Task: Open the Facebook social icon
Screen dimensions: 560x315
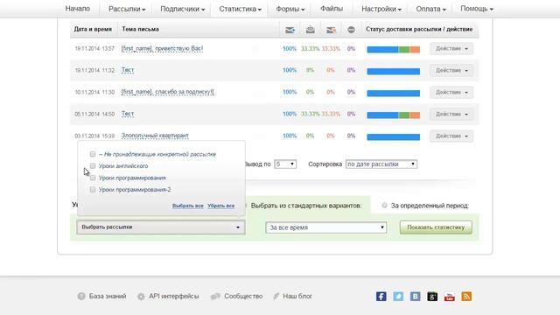Action: [x=381, y=297]
